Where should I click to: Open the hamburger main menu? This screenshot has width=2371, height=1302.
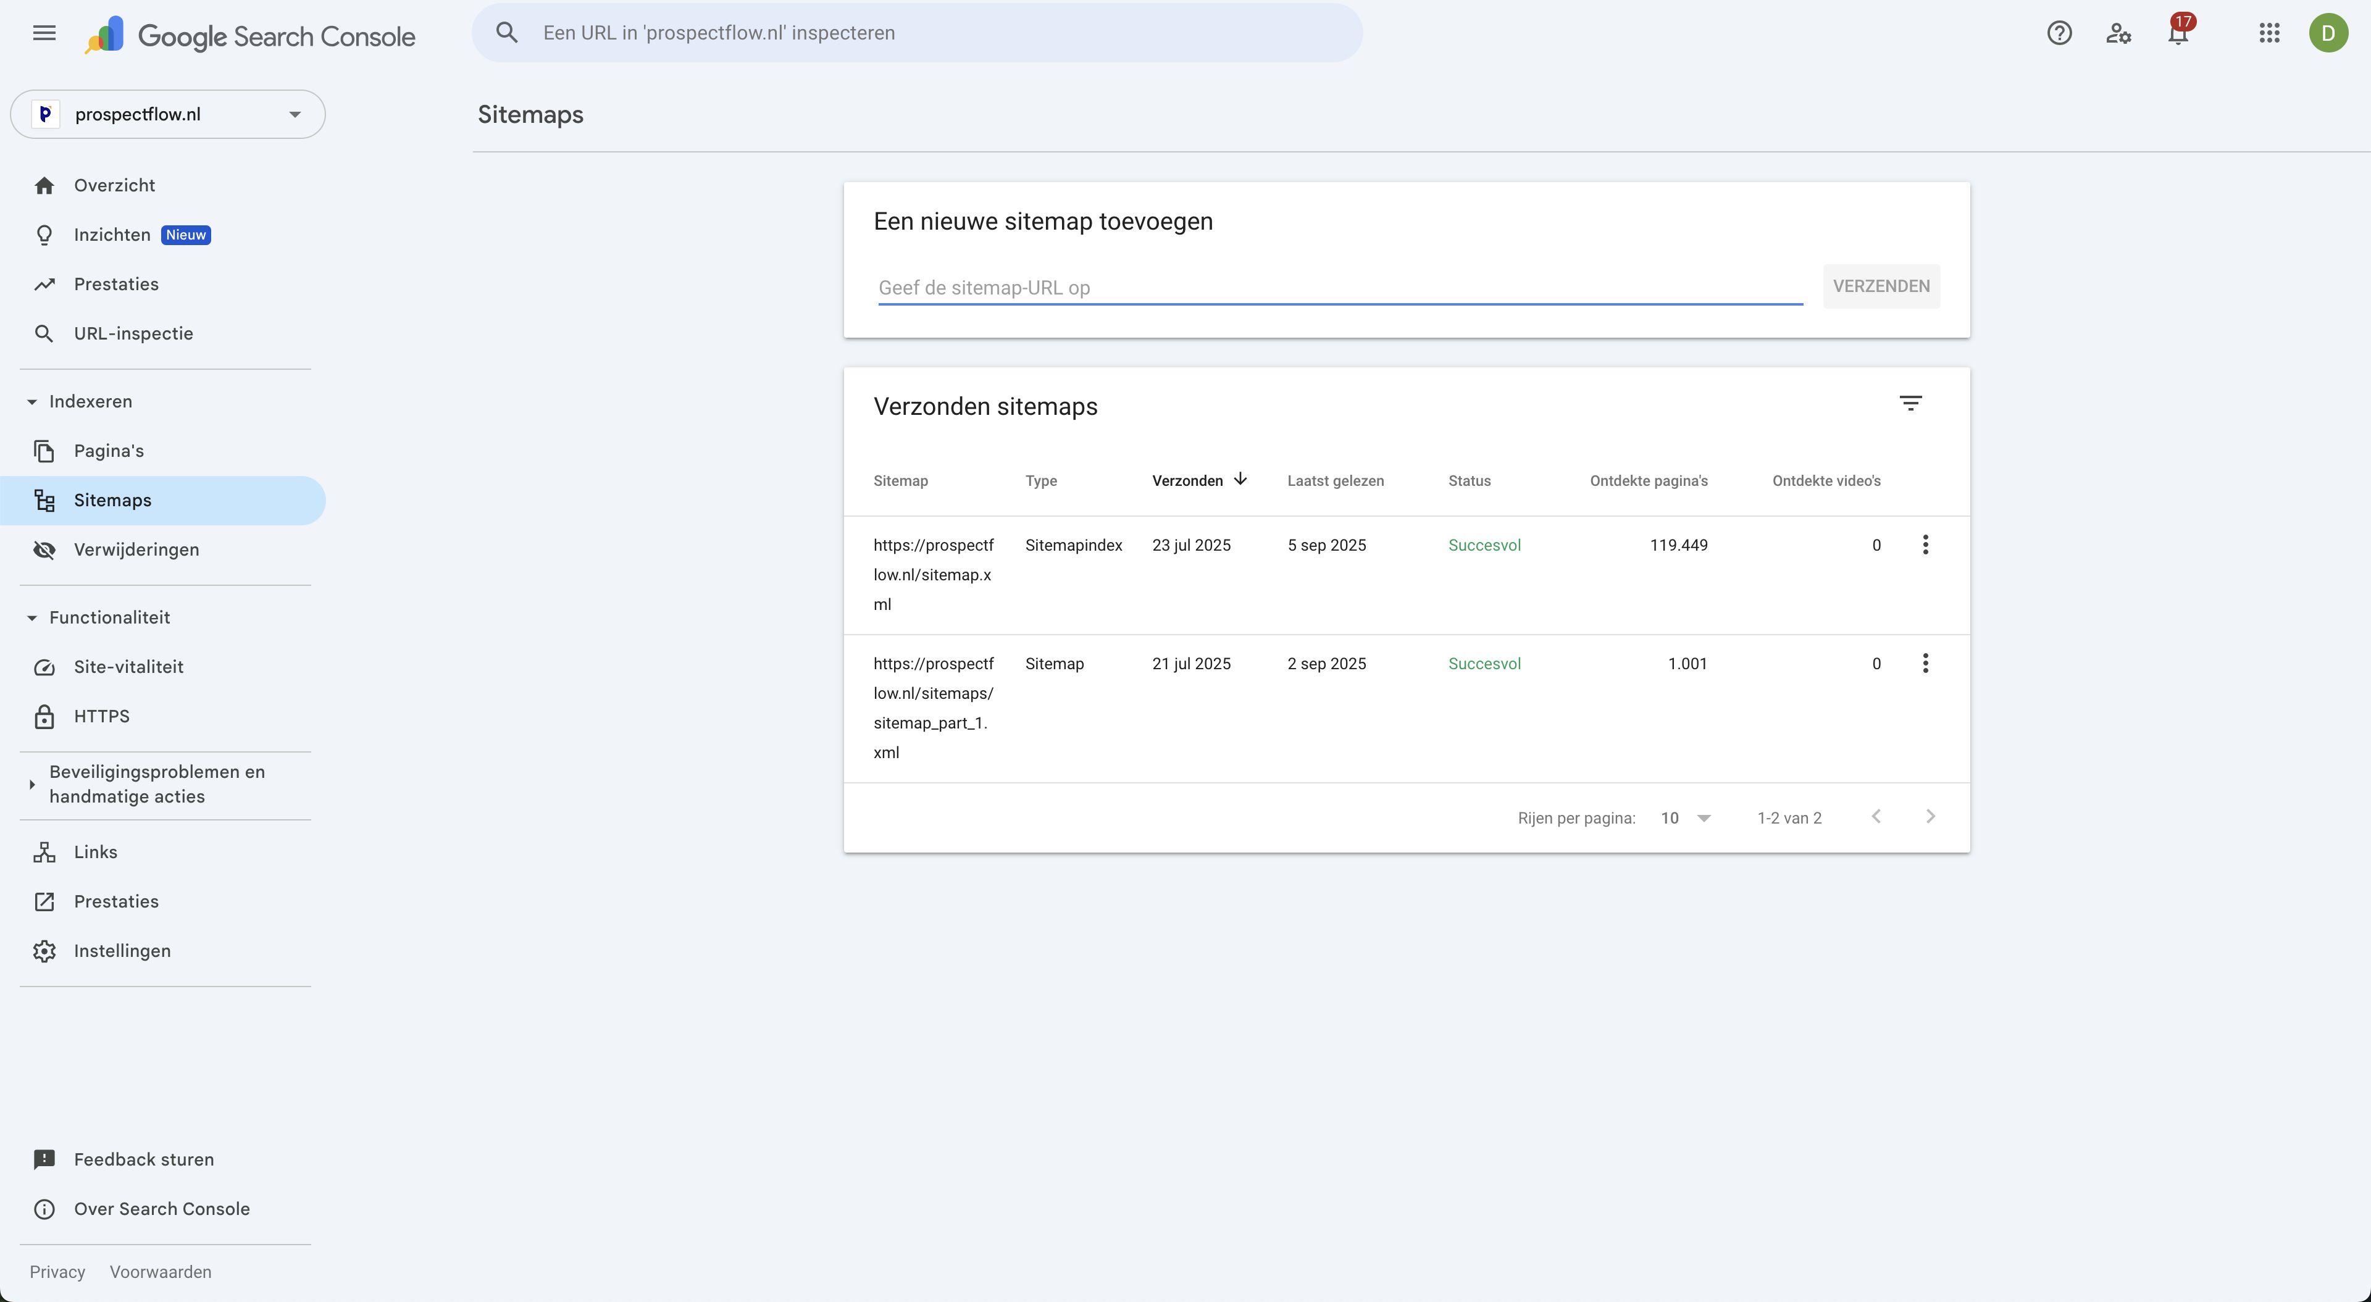coord(44,33)
